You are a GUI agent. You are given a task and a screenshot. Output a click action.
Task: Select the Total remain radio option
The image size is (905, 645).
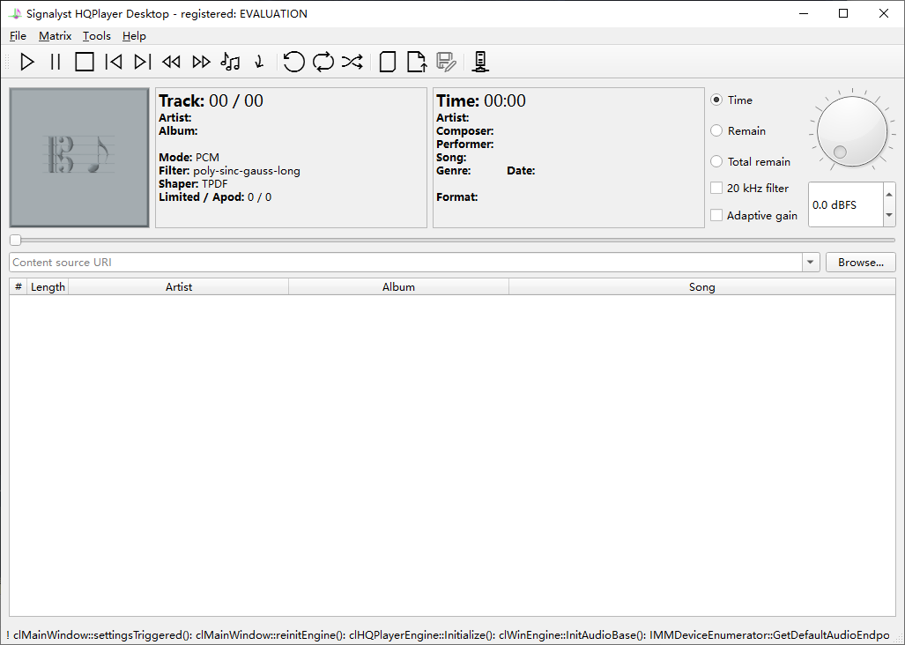click(717, 161)
